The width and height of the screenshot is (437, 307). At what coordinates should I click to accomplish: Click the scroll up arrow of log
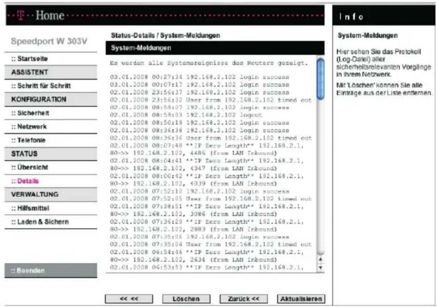[x=320, y=259]
